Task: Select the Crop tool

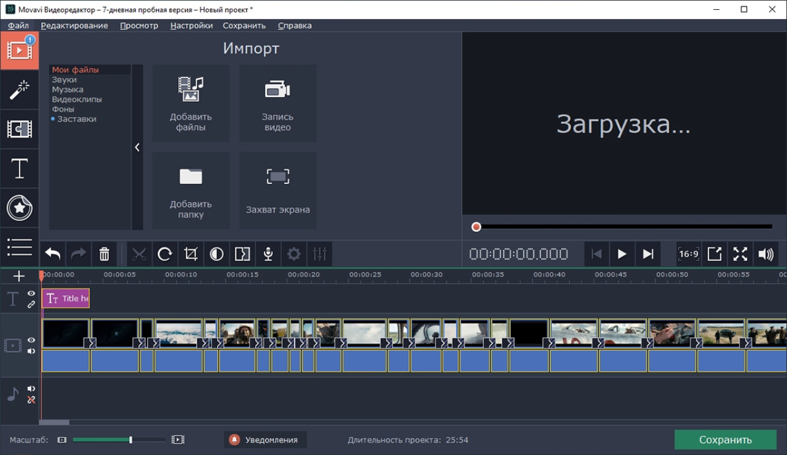Action: pyautogui.click(x=191, y=254)
